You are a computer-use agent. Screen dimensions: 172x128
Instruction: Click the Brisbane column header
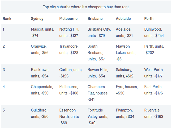tap(95, 19)
